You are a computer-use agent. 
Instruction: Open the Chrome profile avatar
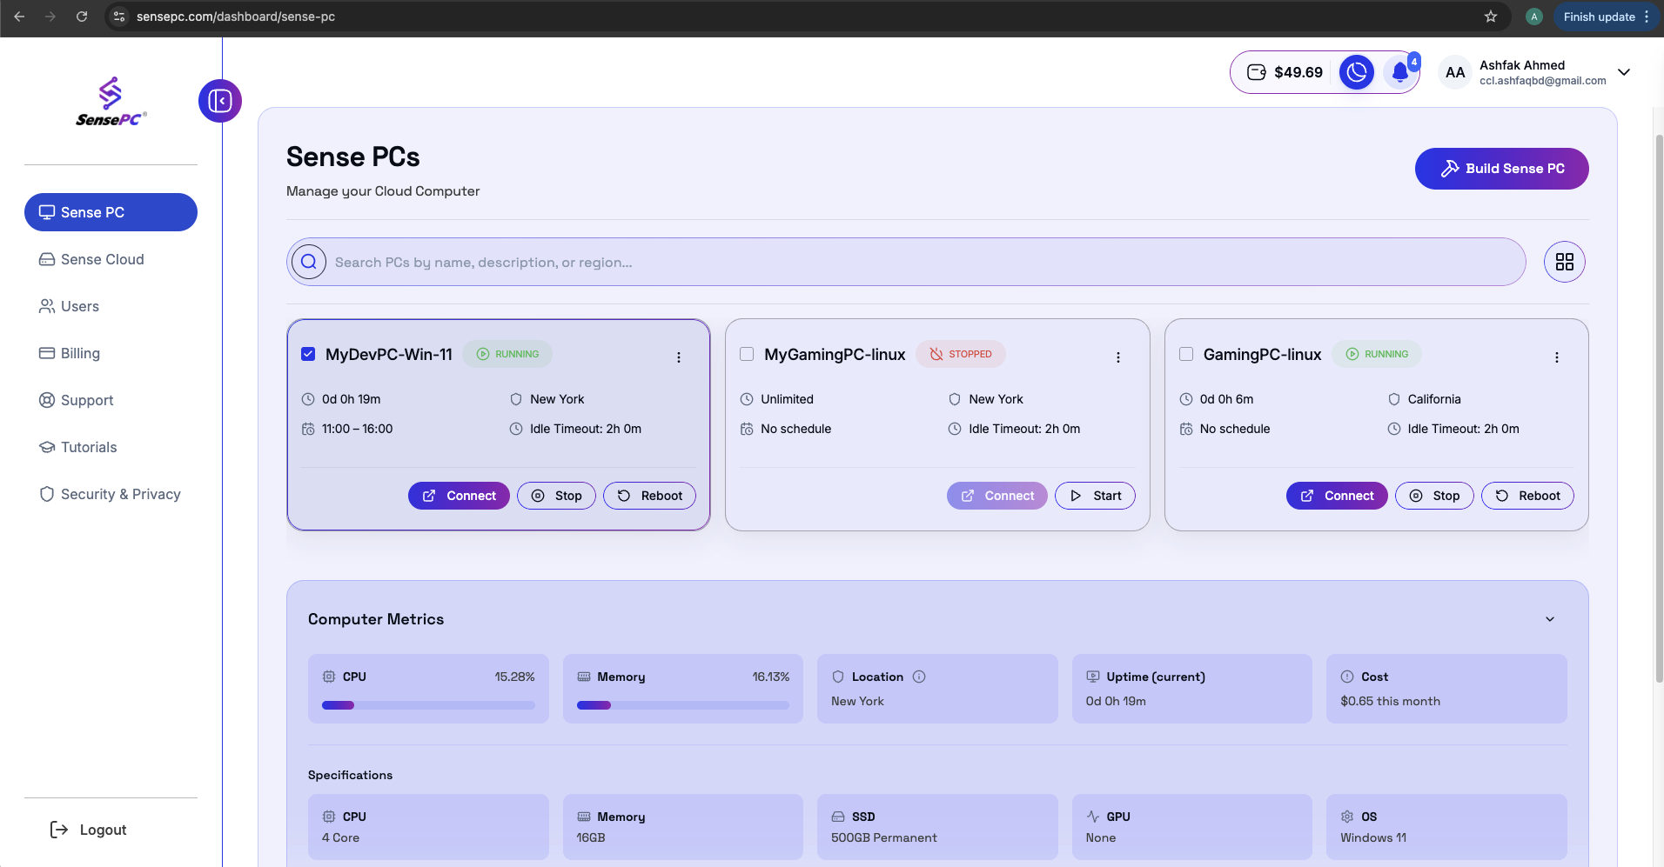[1534, 17]
